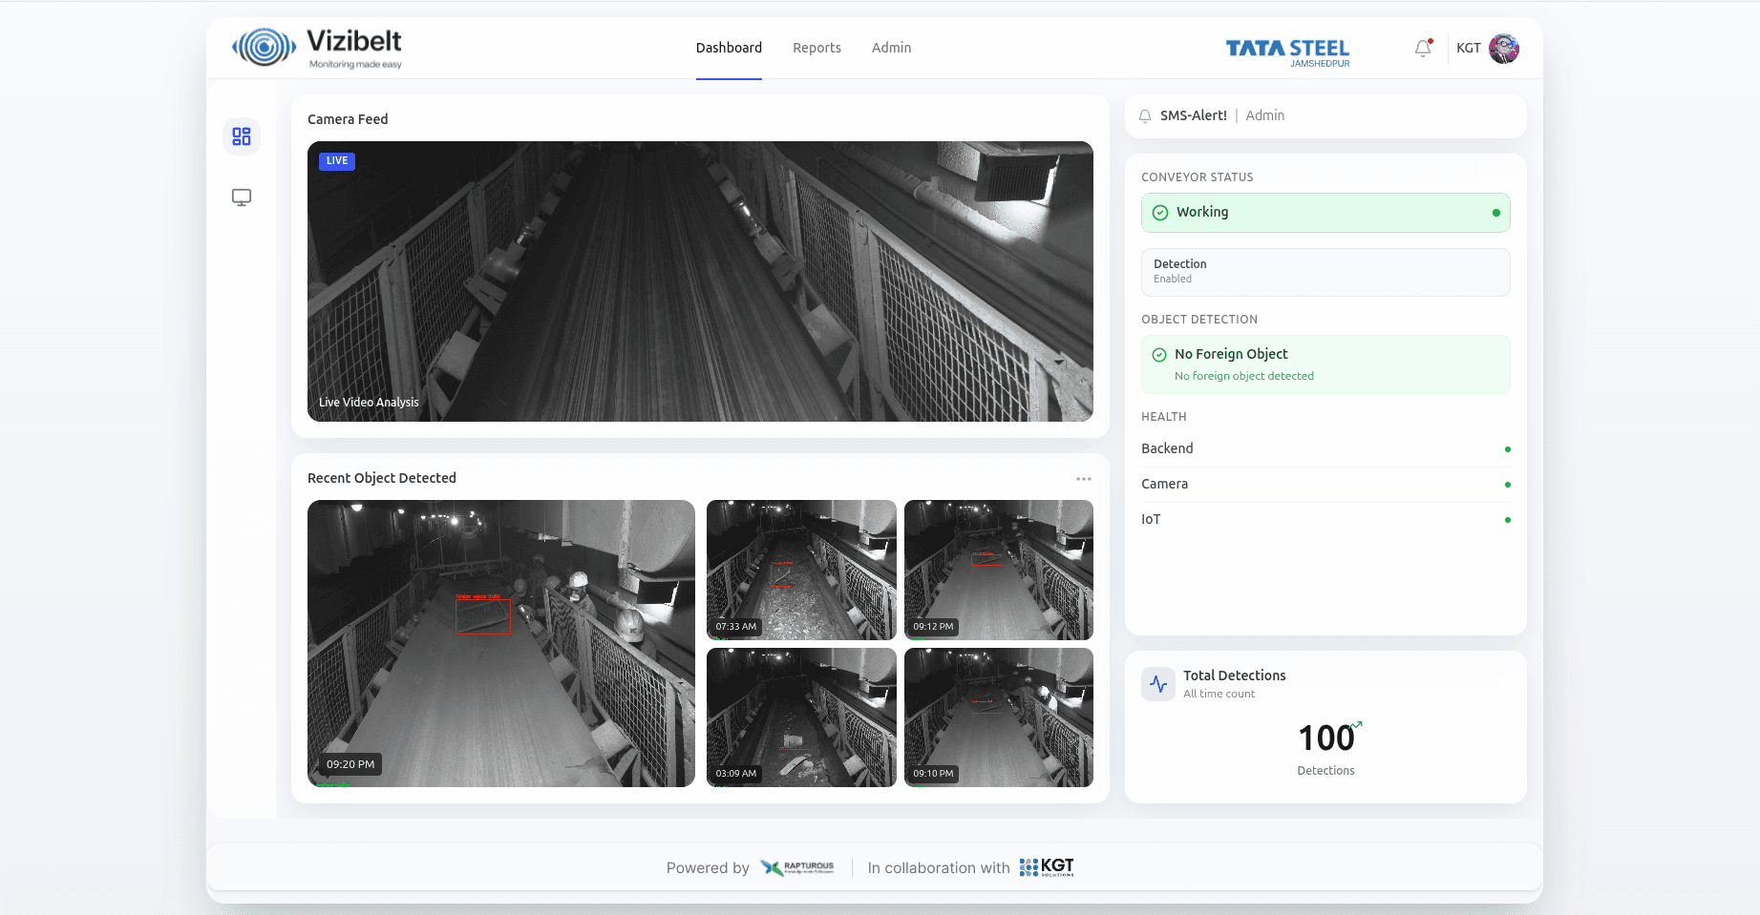Image resolution: width=1760 pixels, height=915 pixels.
Task: Switch to the Dashboard tab
Action: pyautogui.click(x=729, y=48)
